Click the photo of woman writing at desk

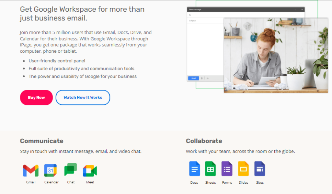coord(276,55)
